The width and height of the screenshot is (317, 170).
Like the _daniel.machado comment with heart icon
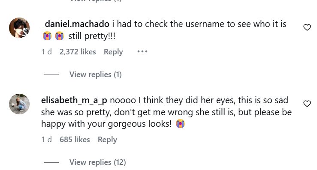tap(307, 27)
